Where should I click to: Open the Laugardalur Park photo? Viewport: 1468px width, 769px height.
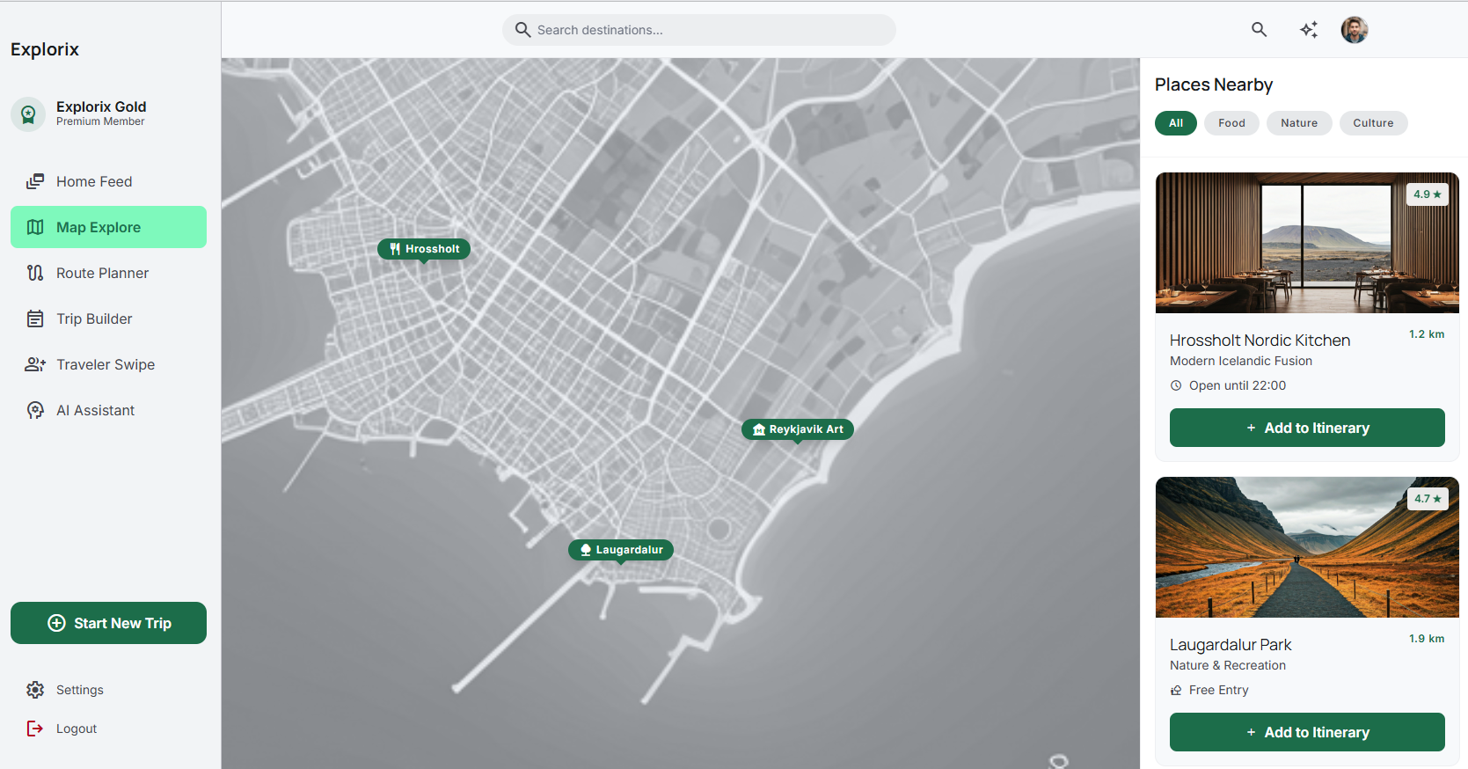[x=1307, y=547]
